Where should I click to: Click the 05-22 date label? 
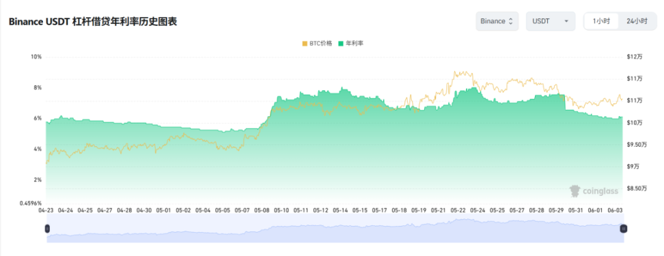[458, 210]
